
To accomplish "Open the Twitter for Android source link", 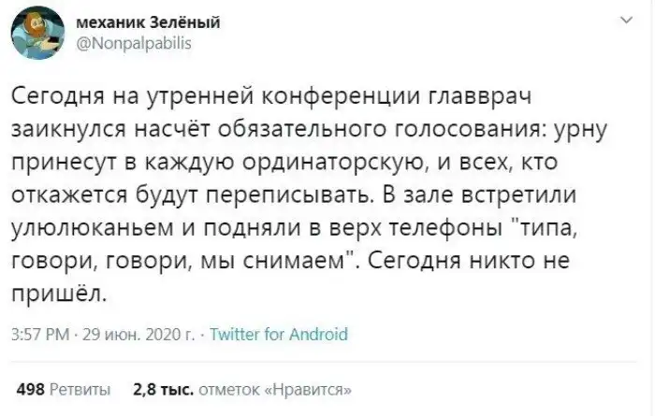I will [x=277, y=334].
